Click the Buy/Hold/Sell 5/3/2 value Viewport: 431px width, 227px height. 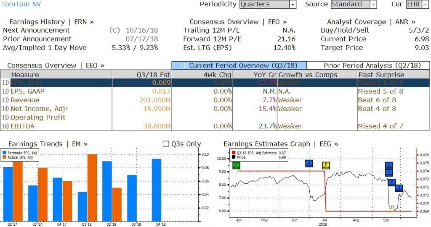(419, 31)
